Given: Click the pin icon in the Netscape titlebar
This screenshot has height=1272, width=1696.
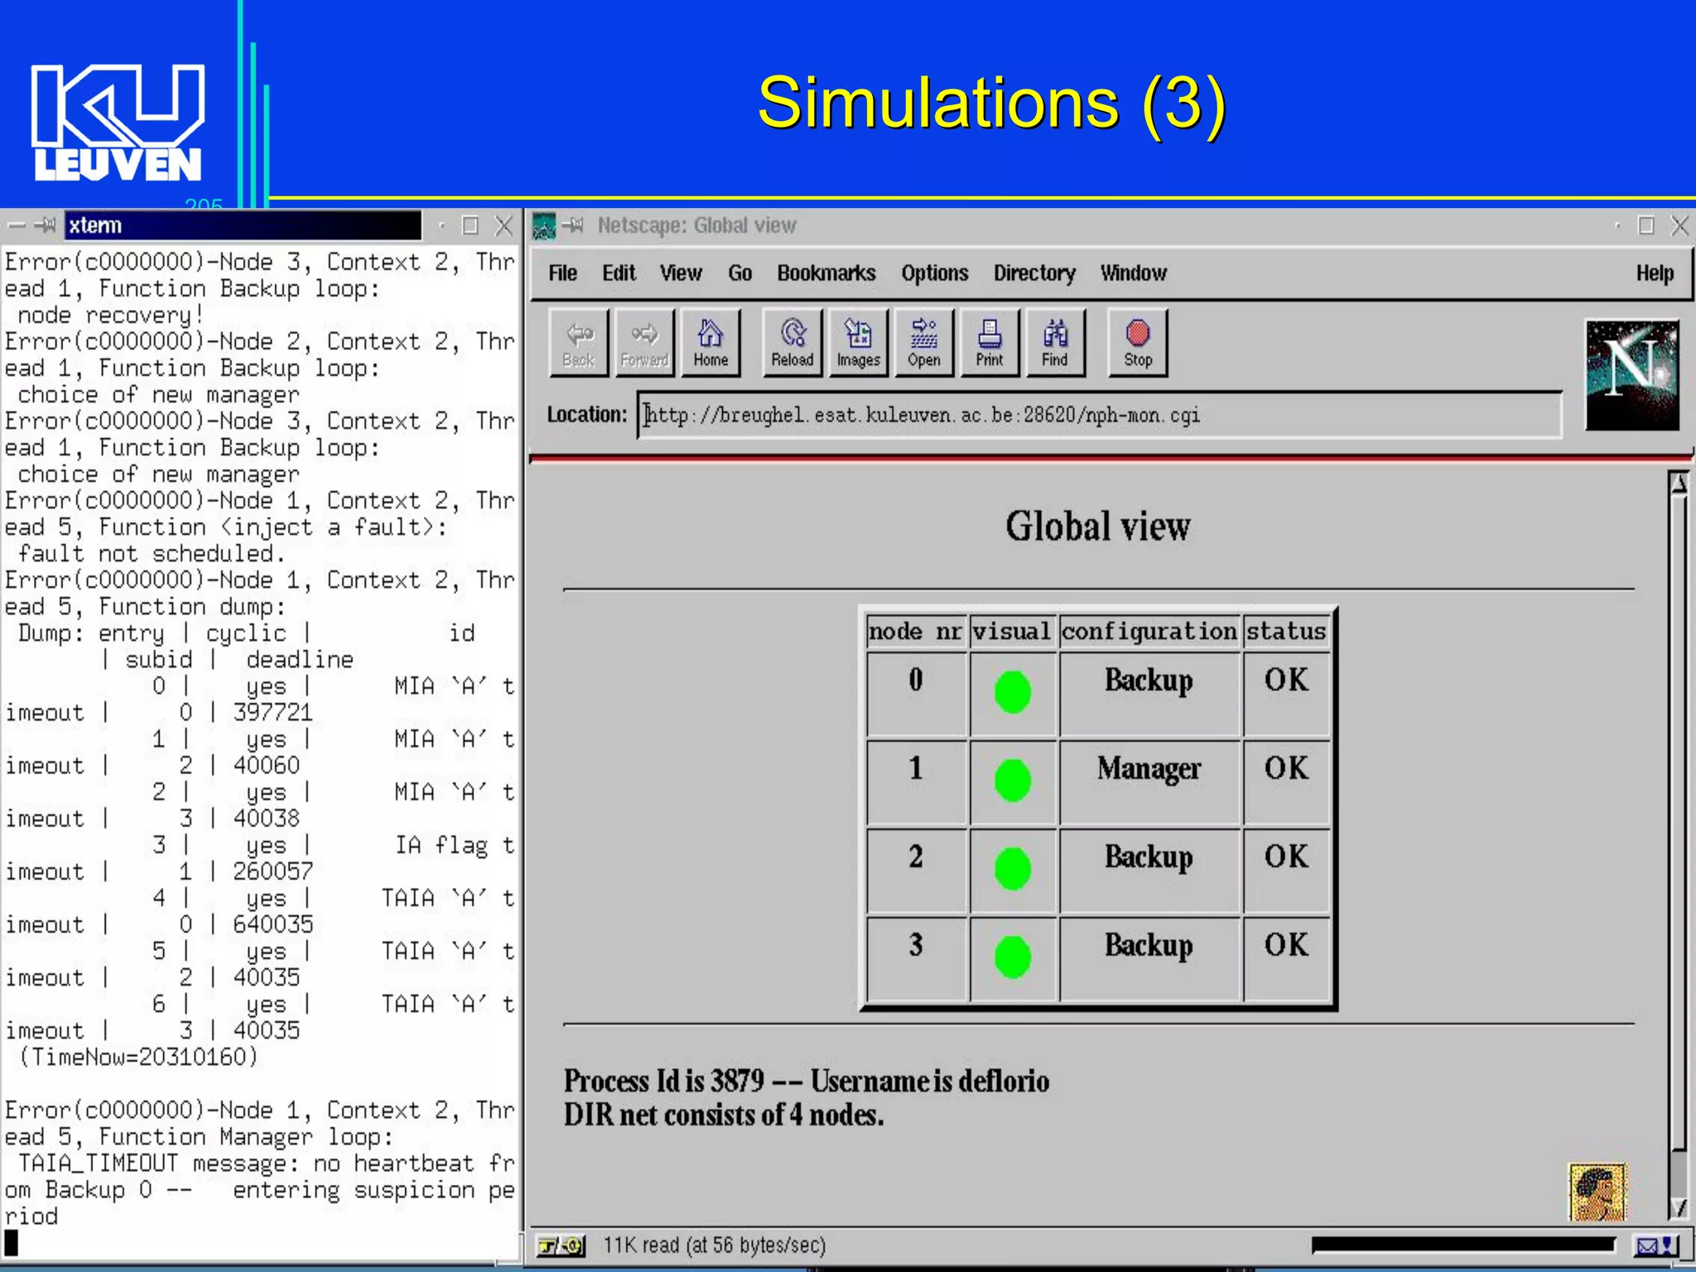Looking at the screenshot, I should [574, 225].
